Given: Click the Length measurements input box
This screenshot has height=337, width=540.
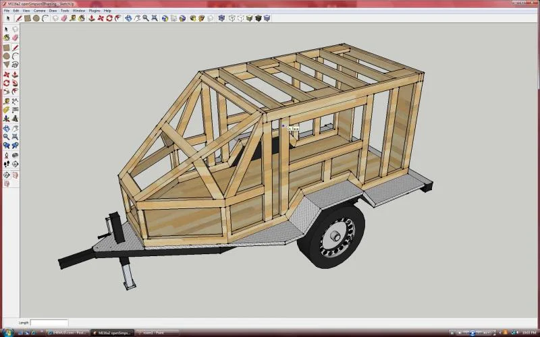Looking at the screenshot, I should tap(49, 323).
